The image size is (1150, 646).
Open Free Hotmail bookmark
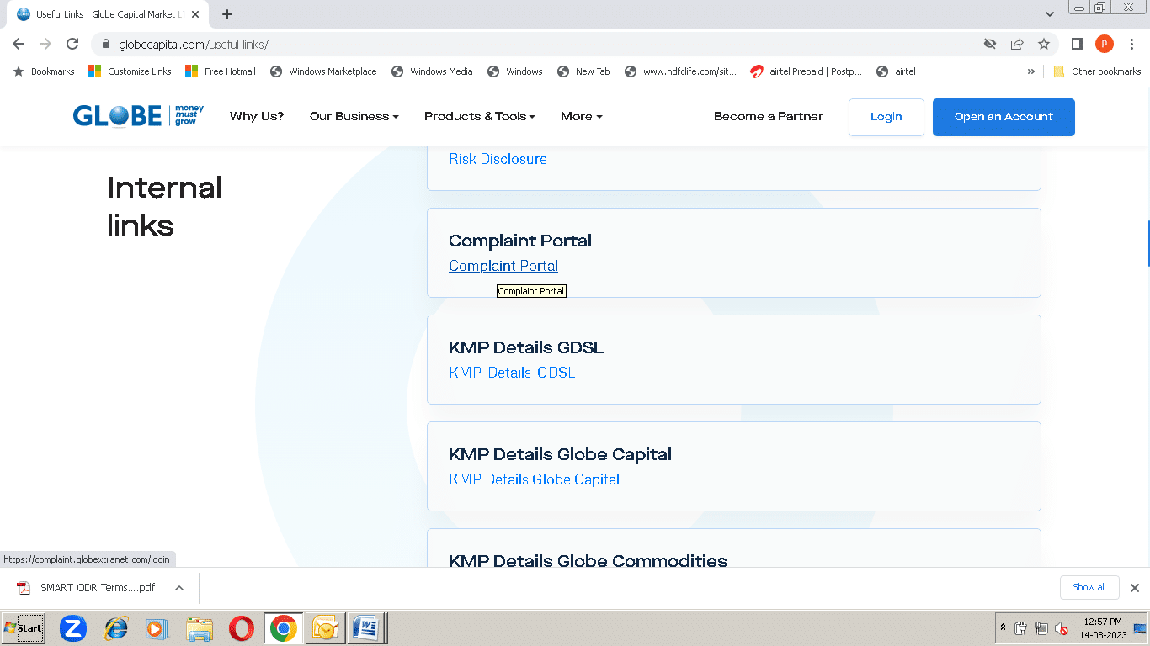[x=221, y=71]
